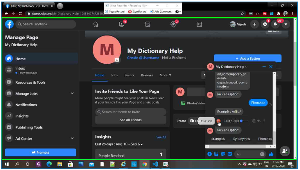Screen dimensions: 300x170
Task: Open the Facebook logo home link
Action: (x=9, y=24)
